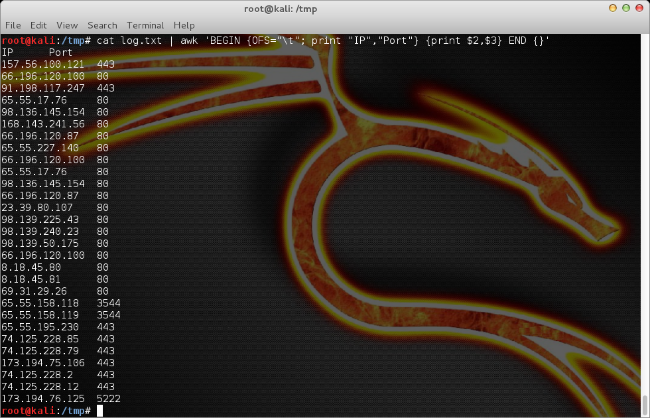Click the 'print $2,$3' portion of command
This screenshot has height=418, width=650.
point(464,40)
